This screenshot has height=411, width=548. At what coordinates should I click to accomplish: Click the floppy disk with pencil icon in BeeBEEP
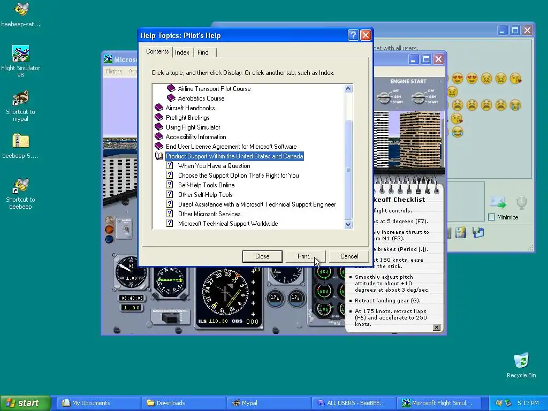tap(461, 232)
